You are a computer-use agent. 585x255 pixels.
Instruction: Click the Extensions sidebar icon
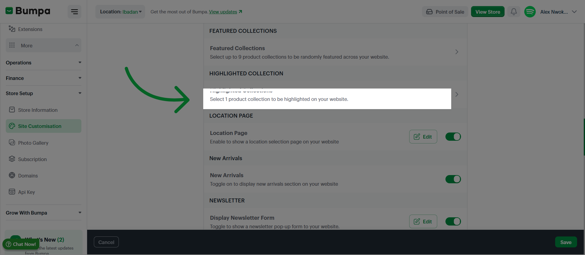point(12,29)
